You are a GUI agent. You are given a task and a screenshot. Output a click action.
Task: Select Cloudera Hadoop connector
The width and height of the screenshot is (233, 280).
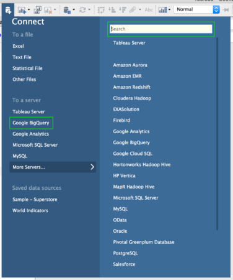(132, 98)
